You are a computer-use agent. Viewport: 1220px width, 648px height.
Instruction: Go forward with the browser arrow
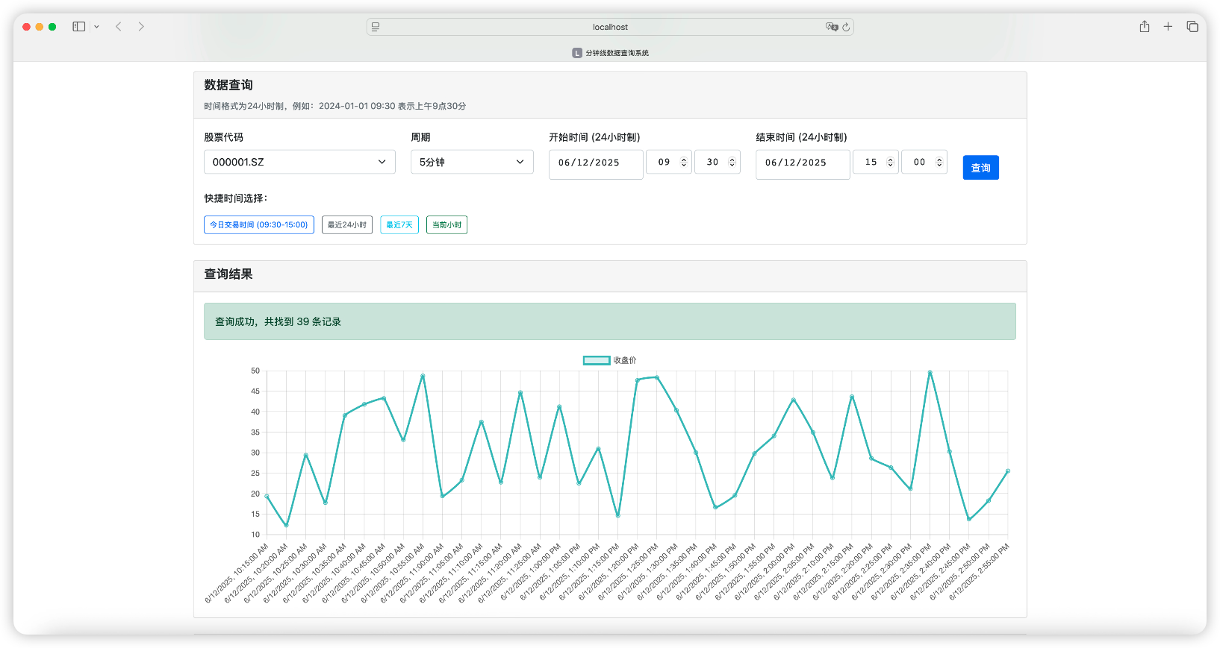pos(141,27)
